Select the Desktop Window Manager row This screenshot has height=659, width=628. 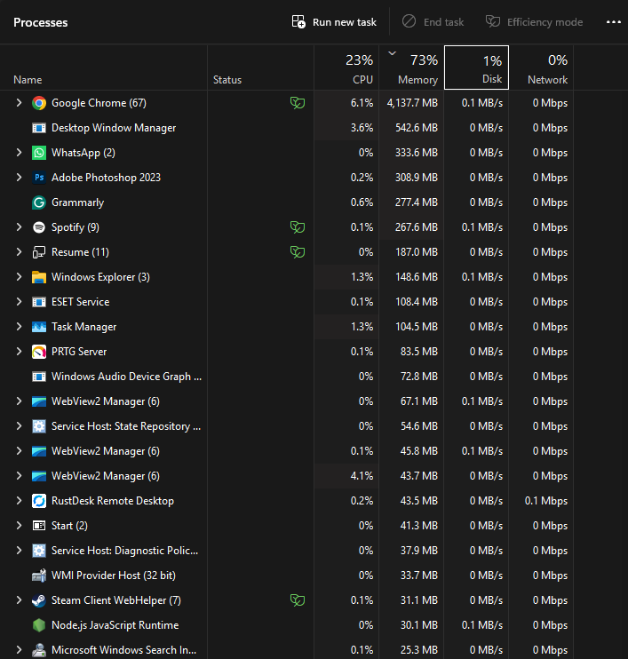click(x=114, y=128)
